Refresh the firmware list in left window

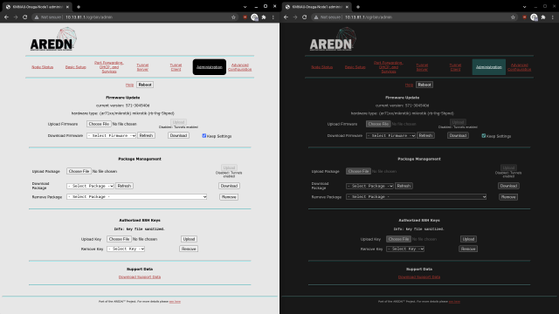[146, 136]
